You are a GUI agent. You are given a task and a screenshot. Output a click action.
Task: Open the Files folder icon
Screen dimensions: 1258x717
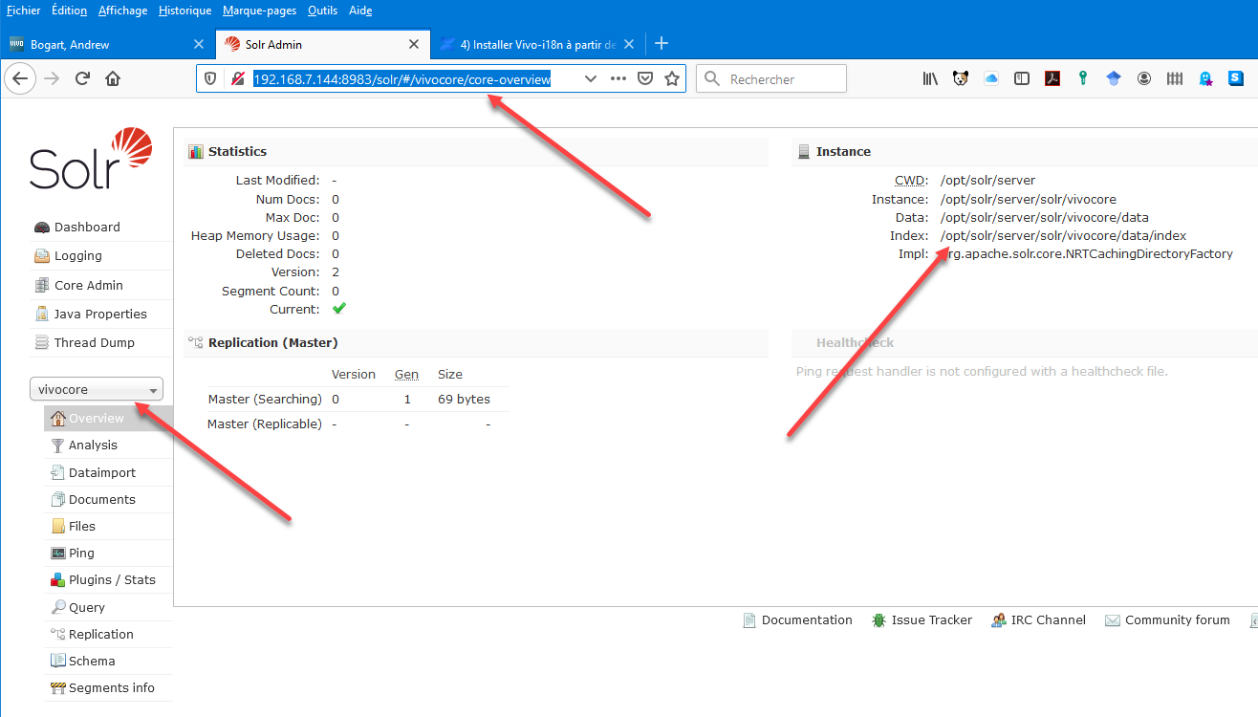[x=58, y=526]
